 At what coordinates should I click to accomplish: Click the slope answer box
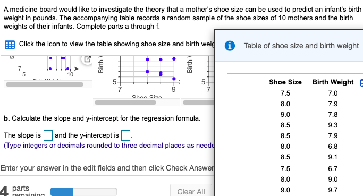tap(48, 135)
